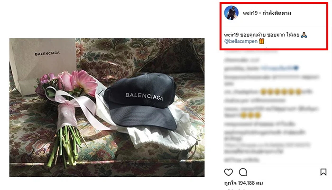Open weir19's round profile picture
The width and height of the screenshot is (332, 190).
pos(231,13)
